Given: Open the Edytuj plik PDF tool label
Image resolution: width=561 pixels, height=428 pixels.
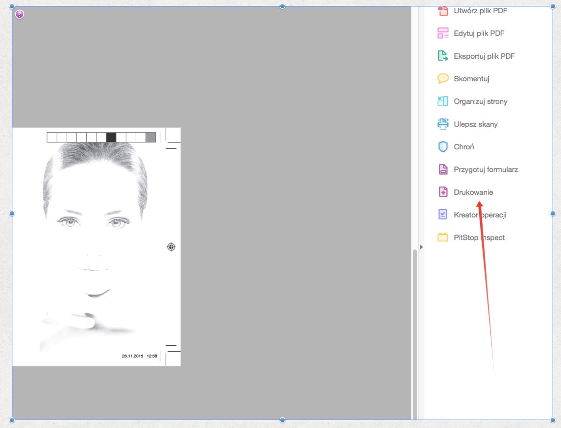Looking at the screenshot, I should [x=479, y=33].
